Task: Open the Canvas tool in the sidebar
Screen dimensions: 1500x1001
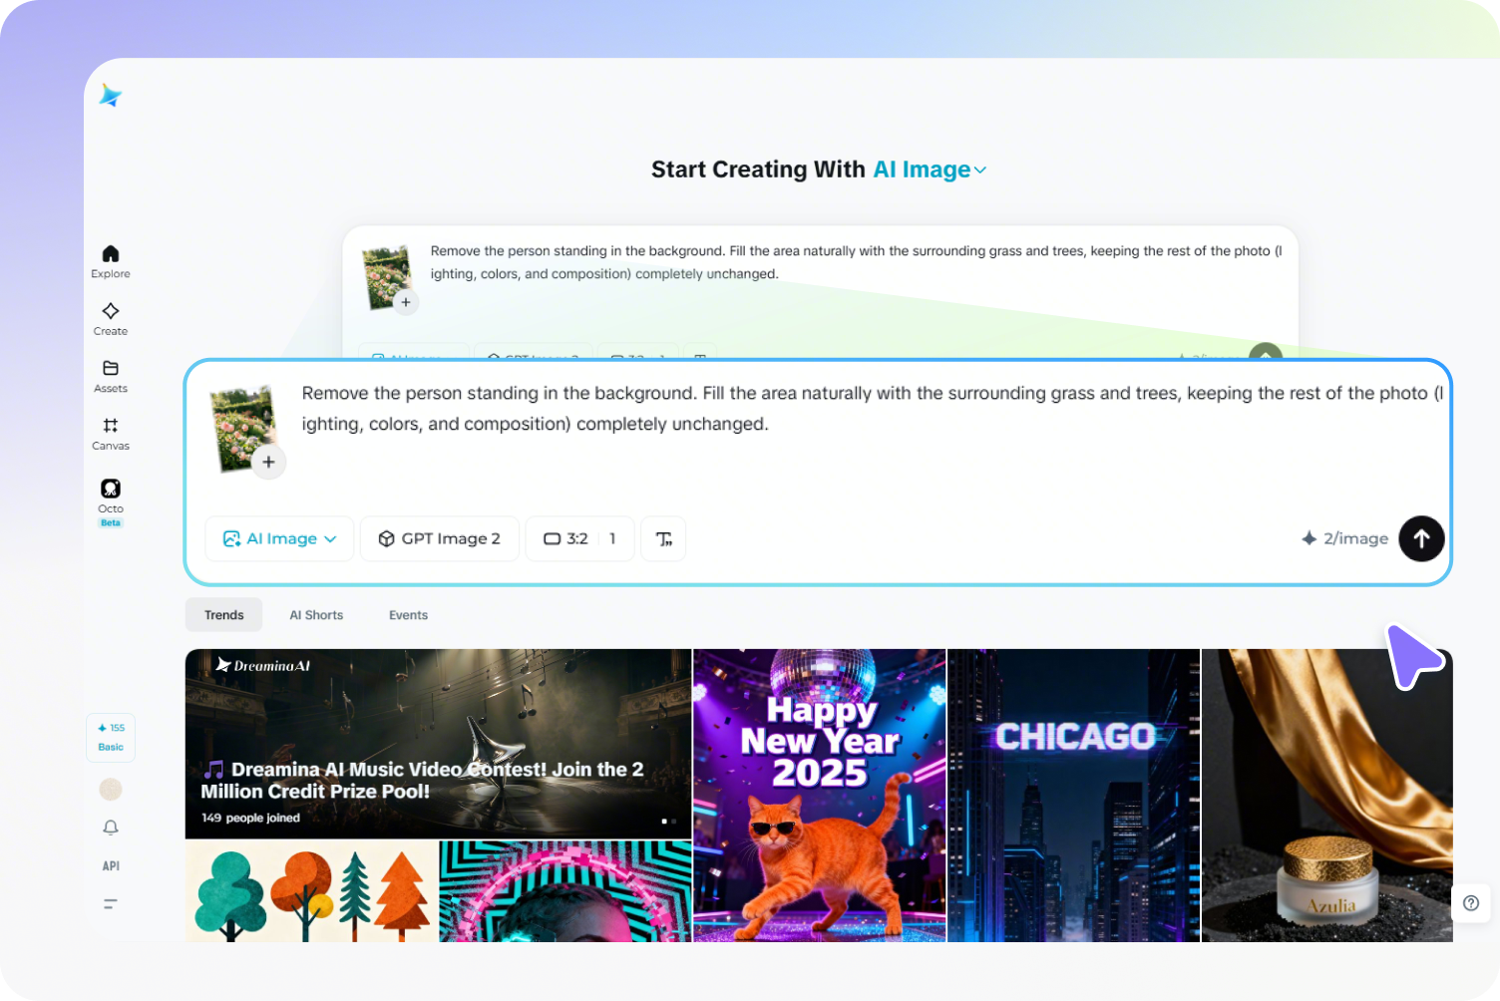Action: click(x=111, y=434)
